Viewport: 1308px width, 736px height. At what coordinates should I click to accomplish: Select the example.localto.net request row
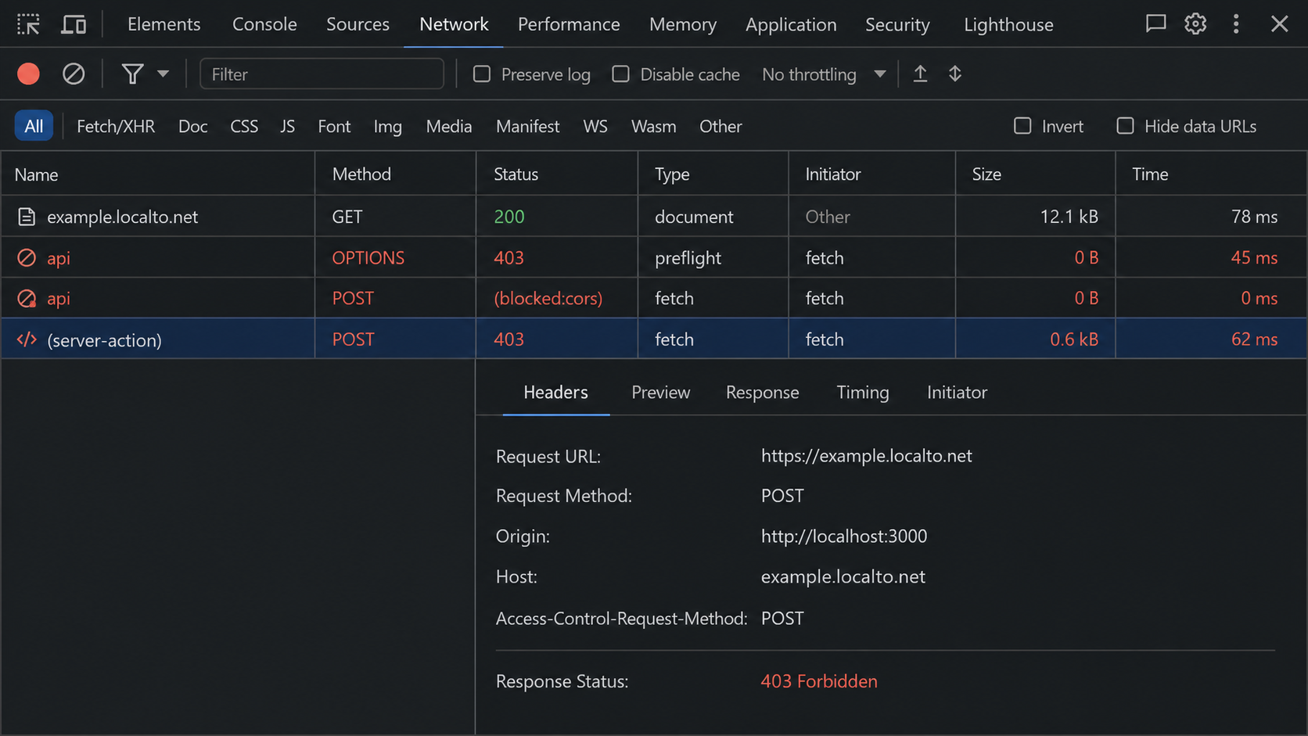coord(654,217)
